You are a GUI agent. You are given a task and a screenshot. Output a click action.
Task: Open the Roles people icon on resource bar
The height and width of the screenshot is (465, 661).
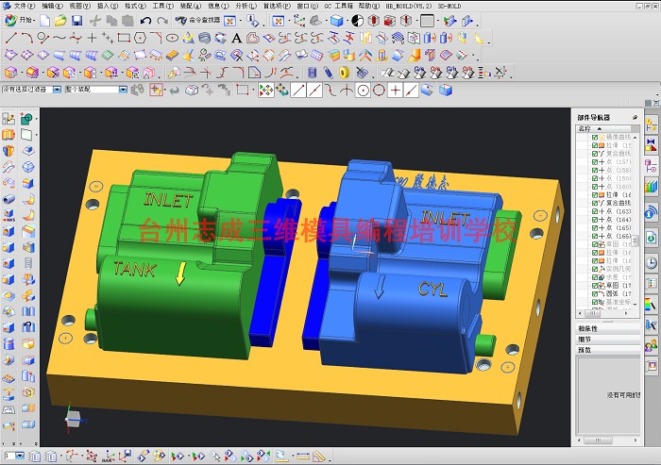[x=652, y=346]
